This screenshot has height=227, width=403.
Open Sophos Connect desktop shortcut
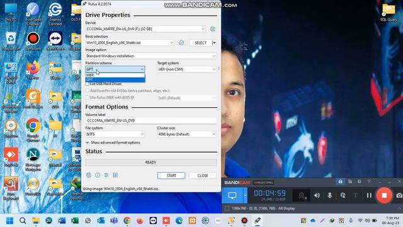[x=55, y=14]
